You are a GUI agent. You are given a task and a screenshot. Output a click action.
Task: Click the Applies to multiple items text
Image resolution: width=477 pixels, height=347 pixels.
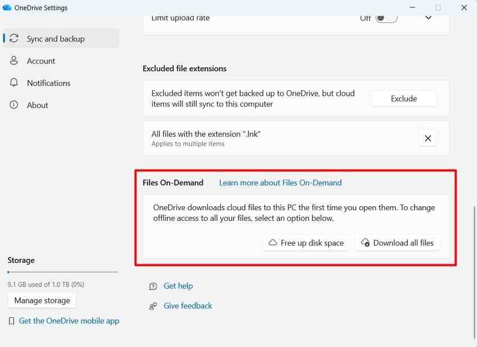pos(188,144)
